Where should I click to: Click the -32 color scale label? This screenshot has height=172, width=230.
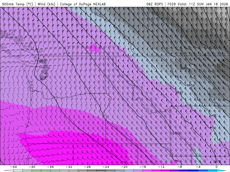69,167
